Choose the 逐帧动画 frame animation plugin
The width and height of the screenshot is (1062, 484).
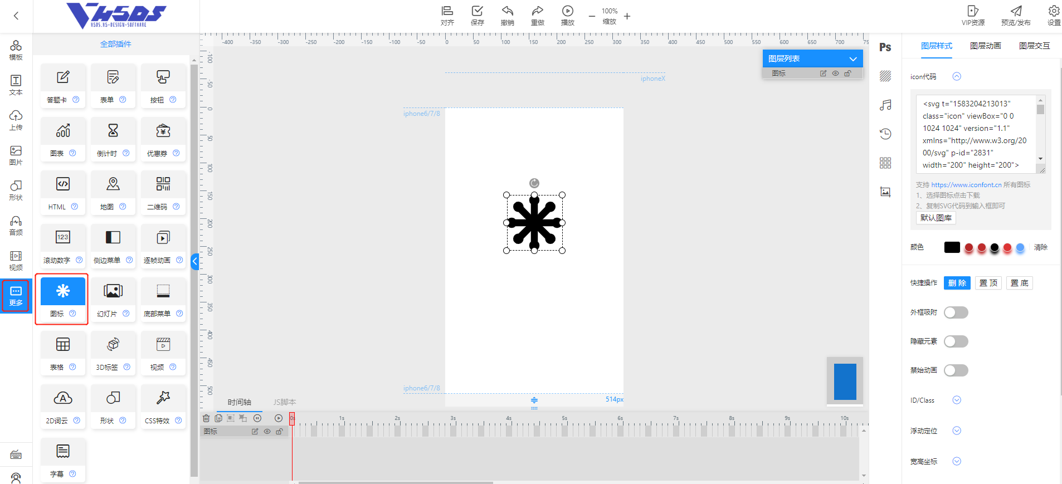point(163,246)
